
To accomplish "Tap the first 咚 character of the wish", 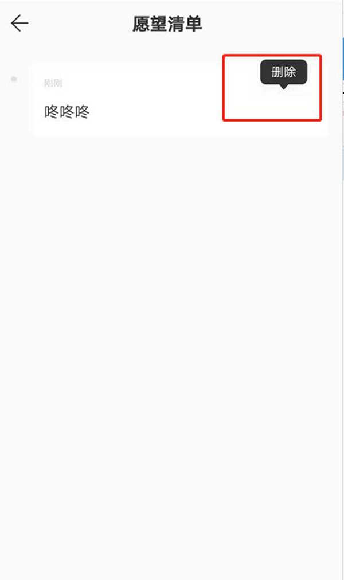I will tap(52, 112).
